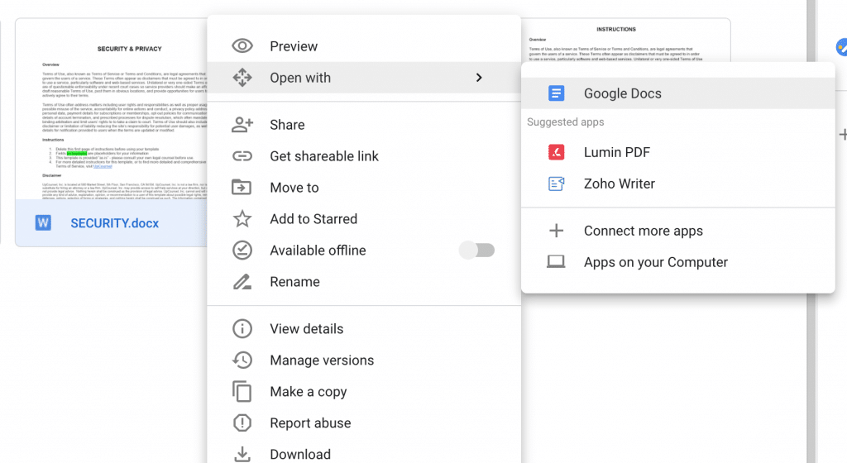Image resolution: width=847 pixels, height=463 pixels.
Task: Click the chain link icon for shareable link
Action: [242, 156]
